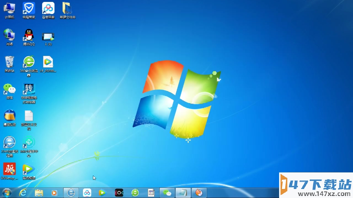Select the 新建文本文档 text file
This screenshot has height=198, width=353.
click(29, 120)
